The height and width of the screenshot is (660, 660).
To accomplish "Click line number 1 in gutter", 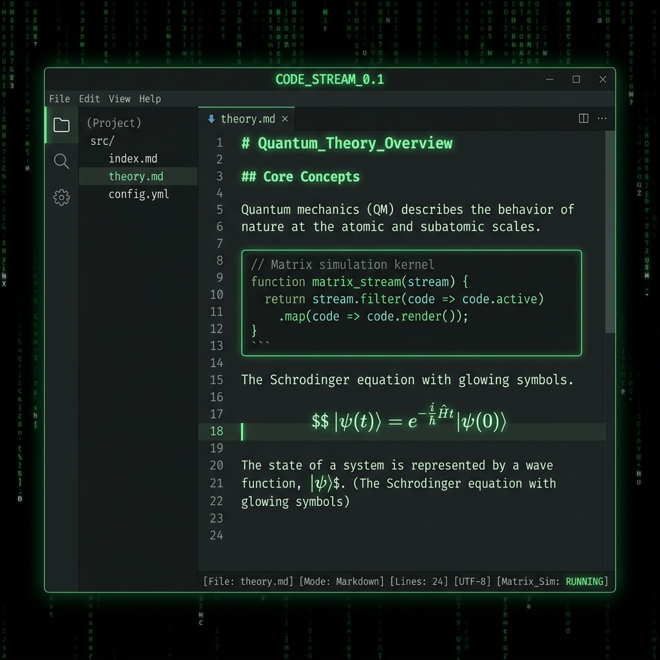I will click(220, 142).
